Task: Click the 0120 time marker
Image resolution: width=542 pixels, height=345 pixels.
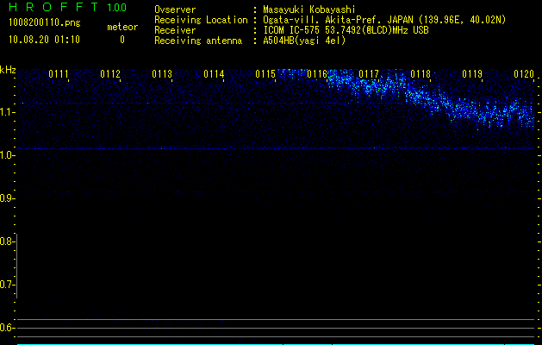Action: click(524, 74)
